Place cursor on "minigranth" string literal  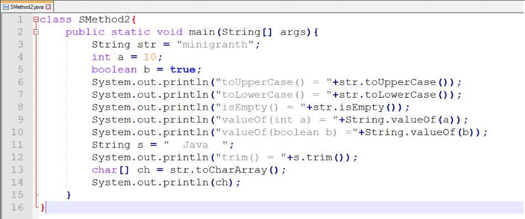coord(215,45)
